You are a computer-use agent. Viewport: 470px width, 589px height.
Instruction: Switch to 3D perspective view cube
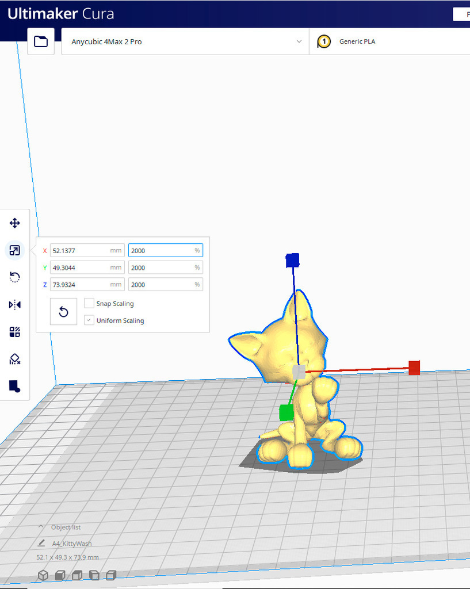coord(43,575)
